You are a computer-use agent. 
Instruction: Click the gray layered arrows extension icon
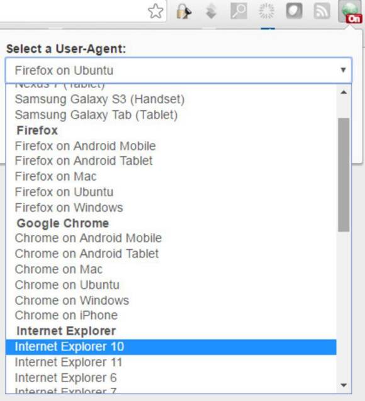click(x=211, y=11)
